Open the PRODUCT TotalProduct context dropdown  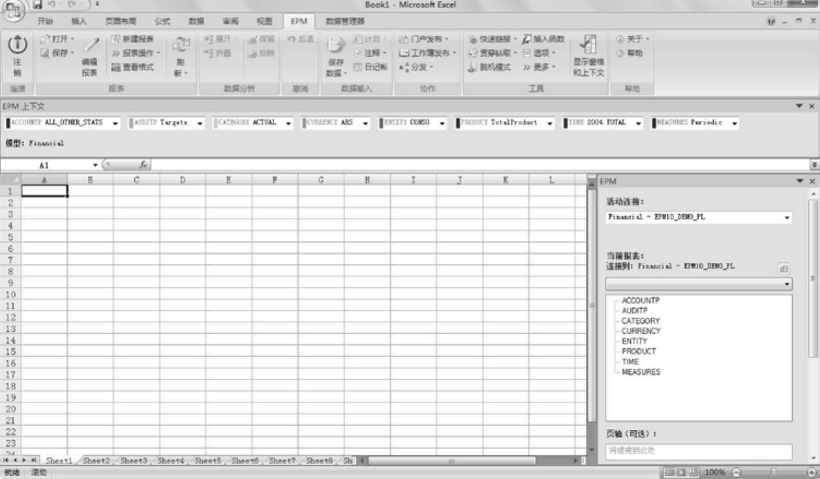[x=550, y=123]
